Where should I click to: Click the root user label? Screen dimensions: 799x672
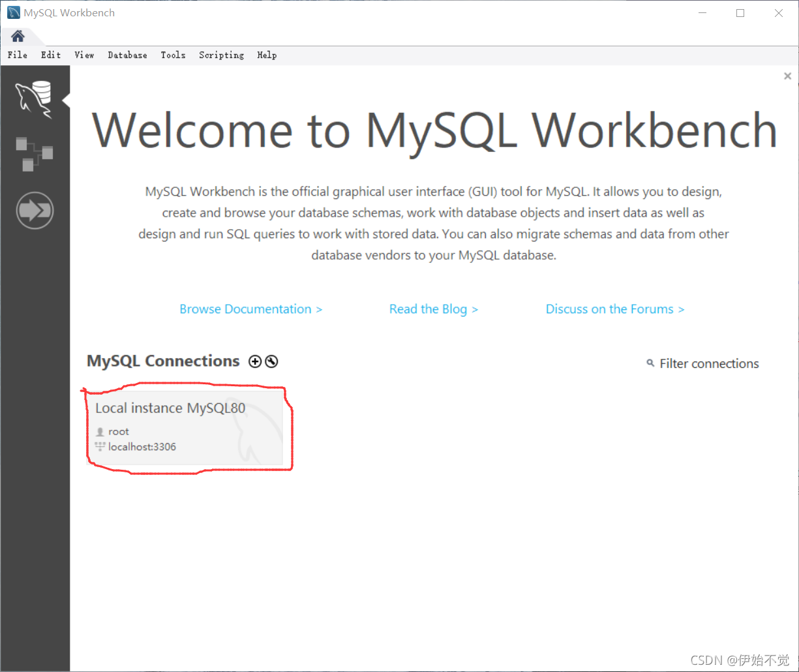[x=118, y=431]
